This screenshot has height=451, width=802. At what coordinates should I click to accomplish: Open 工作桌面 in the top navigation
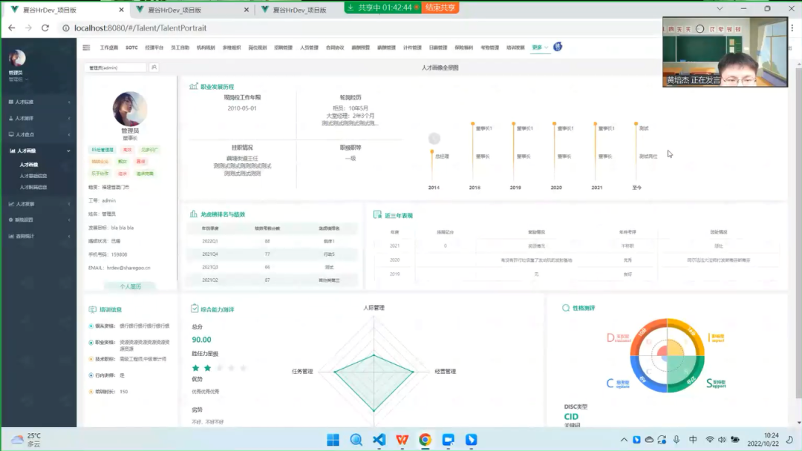point(109,47)
